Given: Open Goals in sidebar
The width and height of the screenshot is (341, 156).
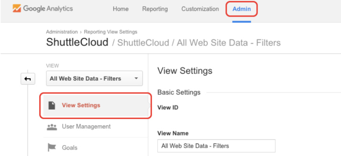Looking at the screenshot, I should [96, 148].
